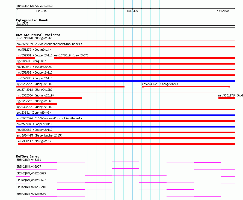Click the esv2743926 (Wong2012b) label
The width and height of the screenshot is (243, 200).
pos(160,84)
